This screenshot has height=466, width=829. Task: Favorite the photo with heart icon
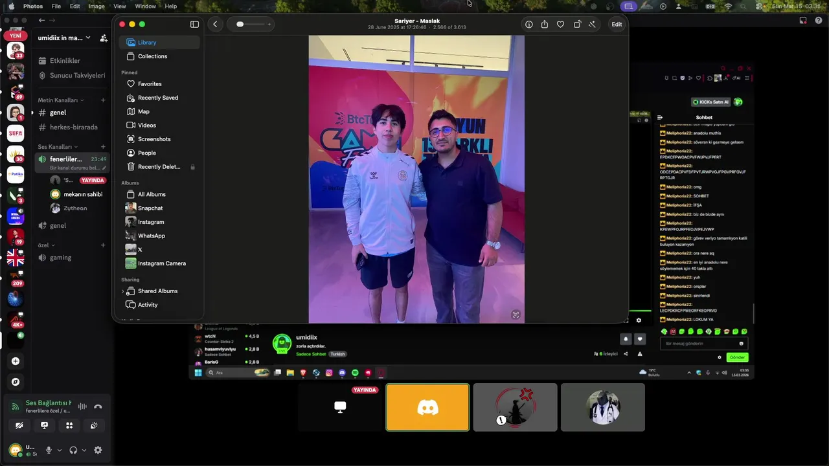pyautogui.click(x=561, y=25)
